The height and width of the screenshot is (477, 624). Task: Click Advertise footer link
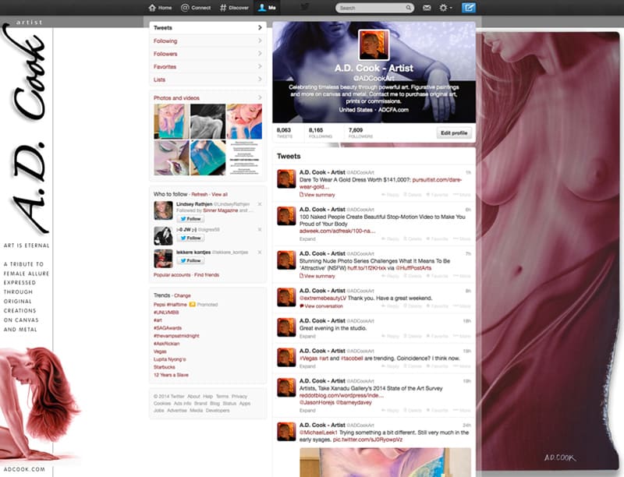point(177,410)
